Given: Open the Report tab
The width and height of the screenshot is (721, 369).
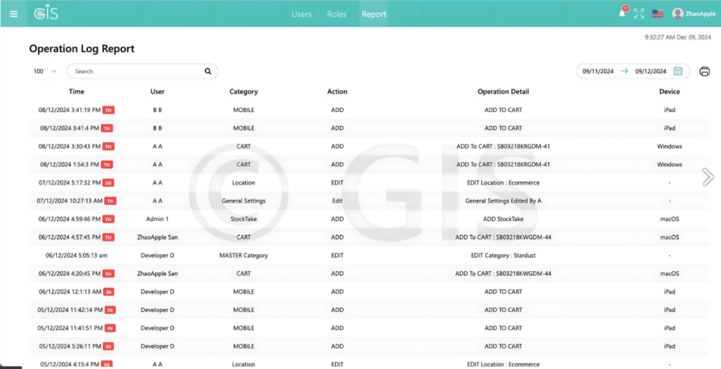Looking at the screenshot, I should (374, 14).
